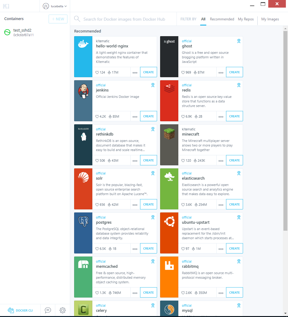Open more options for solr
Viewport: 288px width, 317px height.
point(135,205)
